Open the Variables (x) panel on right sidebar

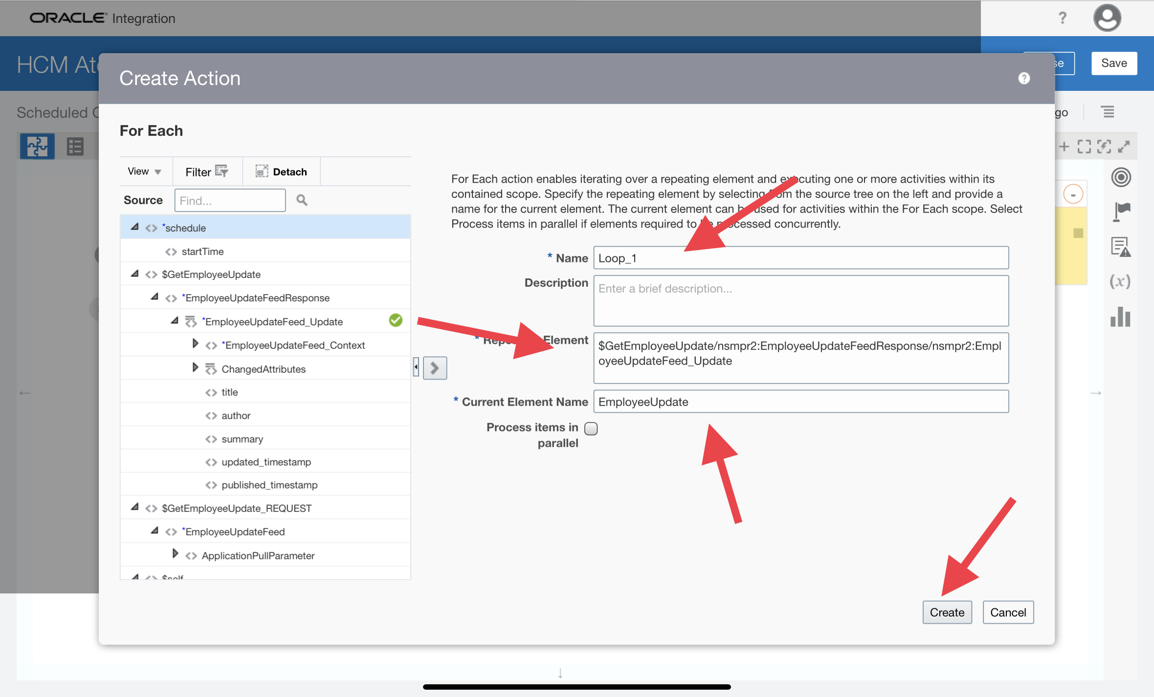pos(1120,281)
